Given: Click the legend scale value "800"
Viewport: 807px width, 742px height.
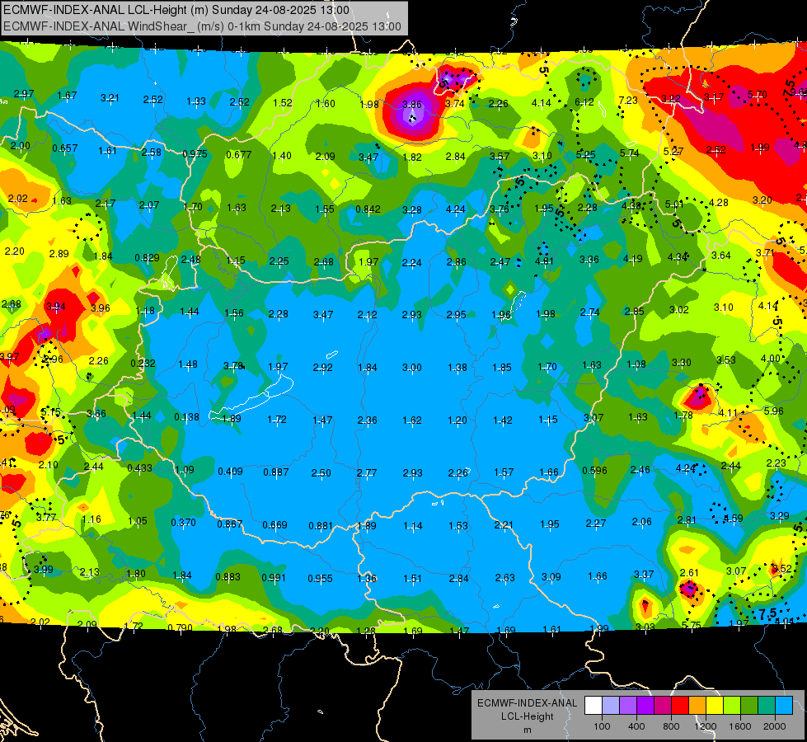Looking at the screenshot, I should pyautogui.click(x=671, y=726).
